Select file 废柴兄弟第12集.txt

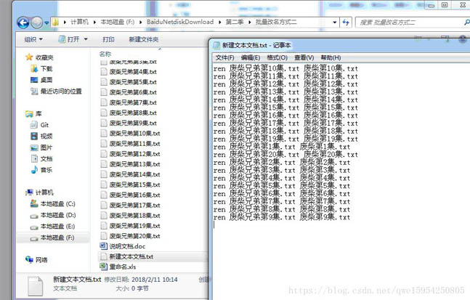(130, 154)
